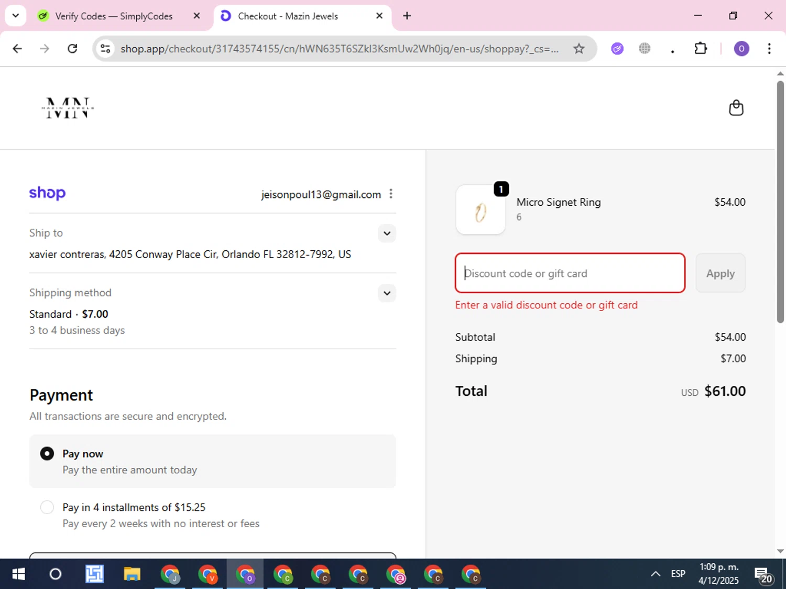This screenshot has width=786, height=589.
Task: Open Chrome taskbar icon with O badge
Action: click(x=245, y=574)
